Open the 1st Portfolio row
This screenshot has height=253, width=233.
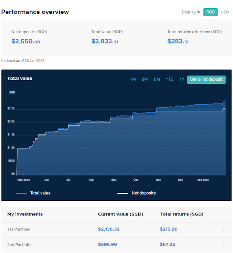tap(116, 230)
